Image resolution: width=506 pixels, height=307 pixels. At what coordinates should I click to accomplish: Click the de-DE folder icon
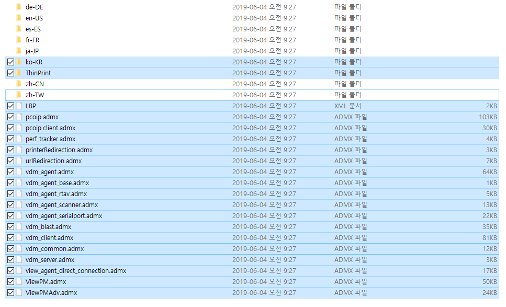[x=19, y=7]
